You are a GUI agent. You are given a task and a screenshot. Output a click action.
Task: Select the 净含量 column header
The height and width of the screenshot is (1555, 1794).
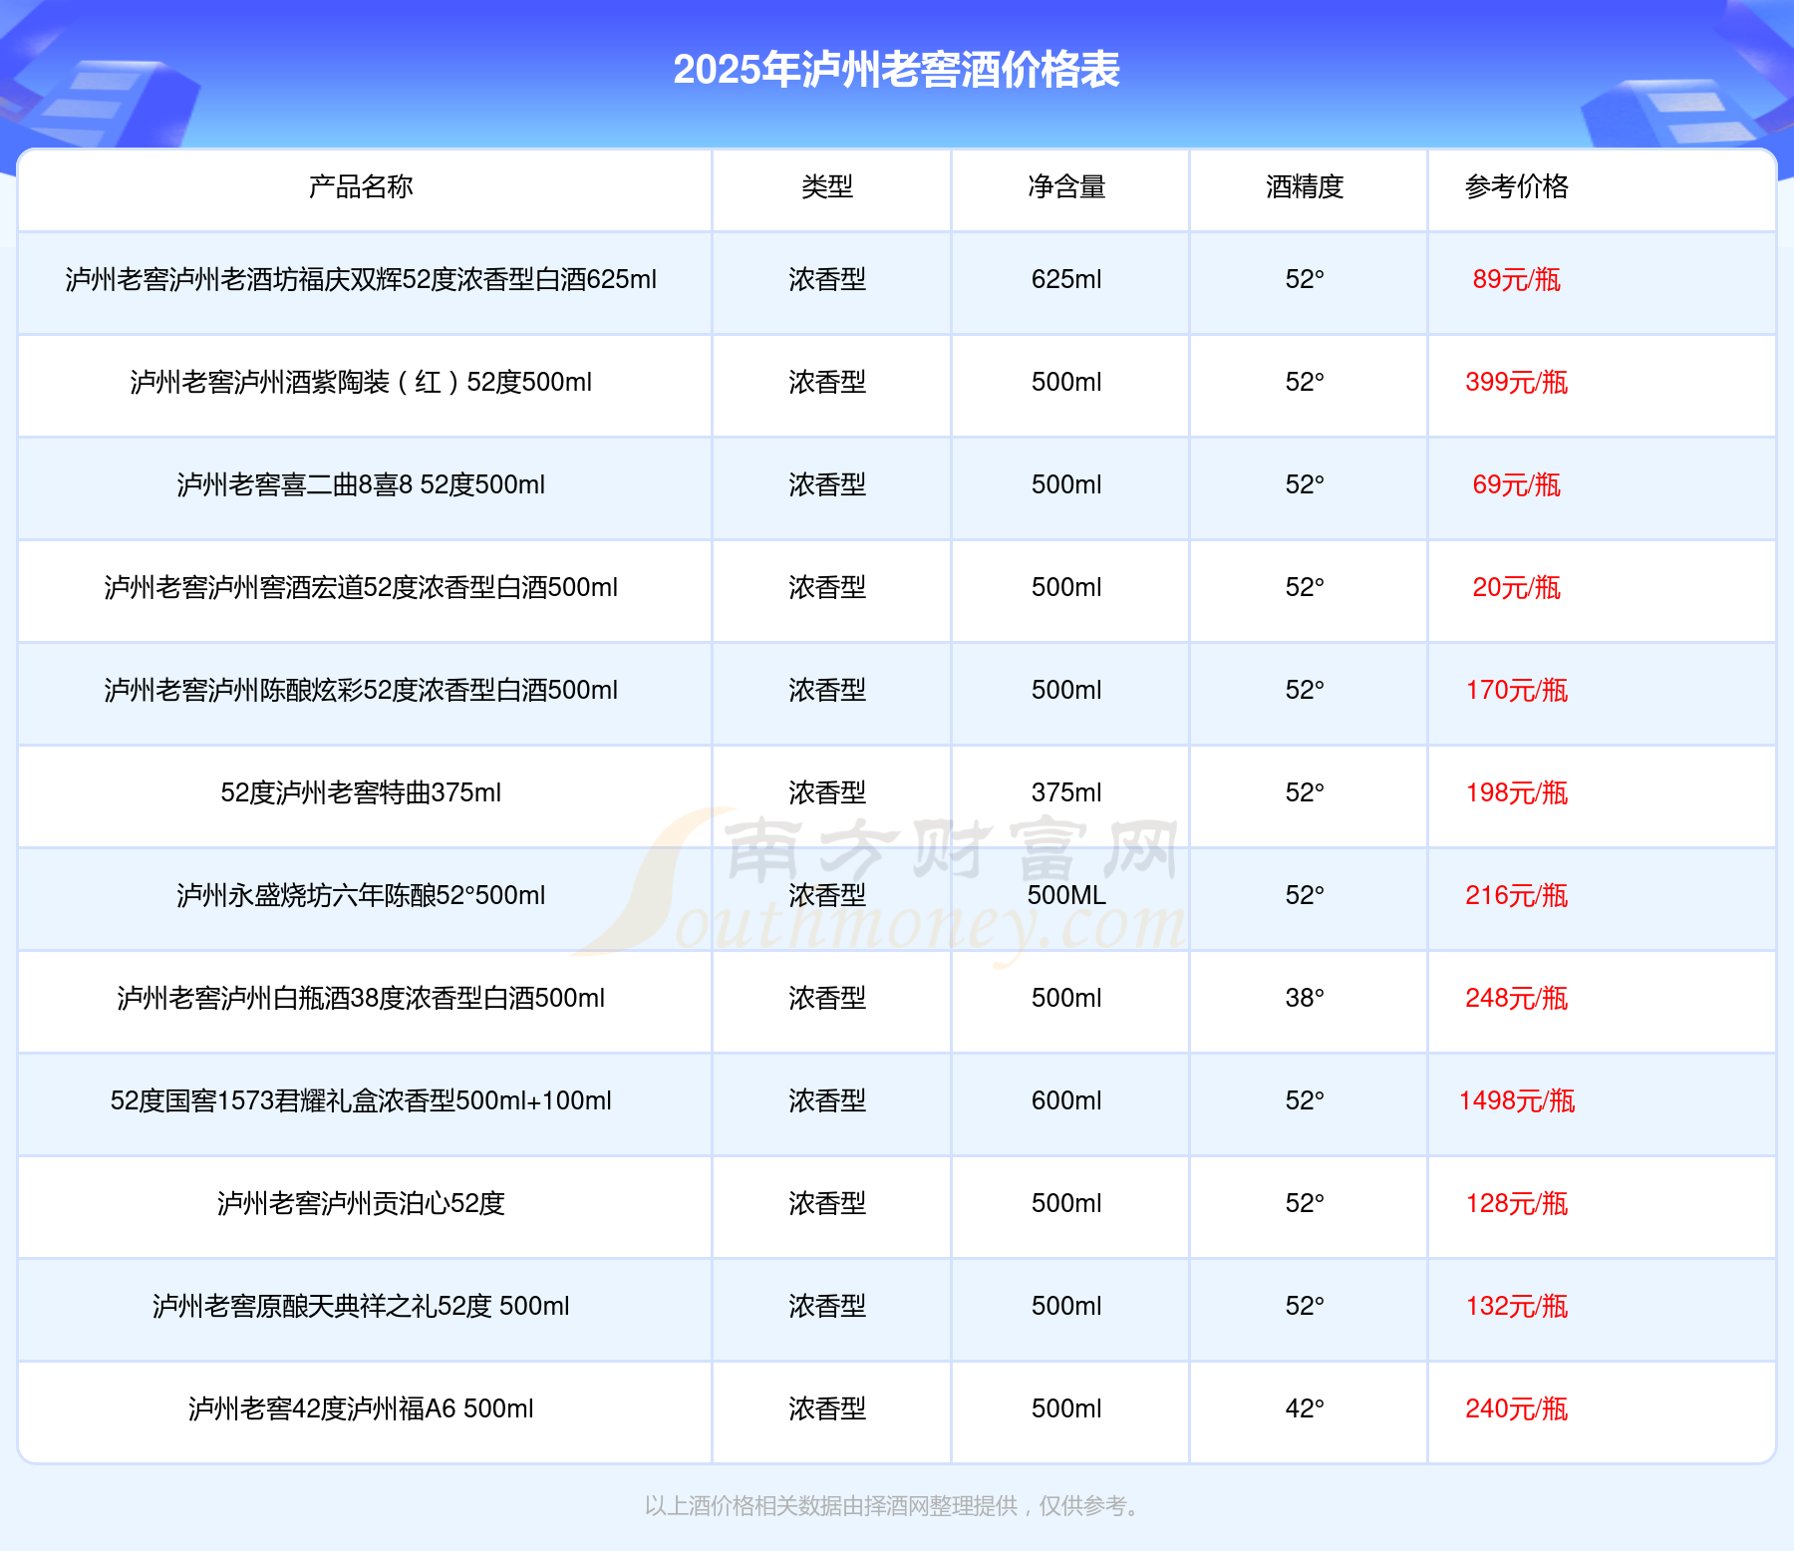click(1066, 186)
